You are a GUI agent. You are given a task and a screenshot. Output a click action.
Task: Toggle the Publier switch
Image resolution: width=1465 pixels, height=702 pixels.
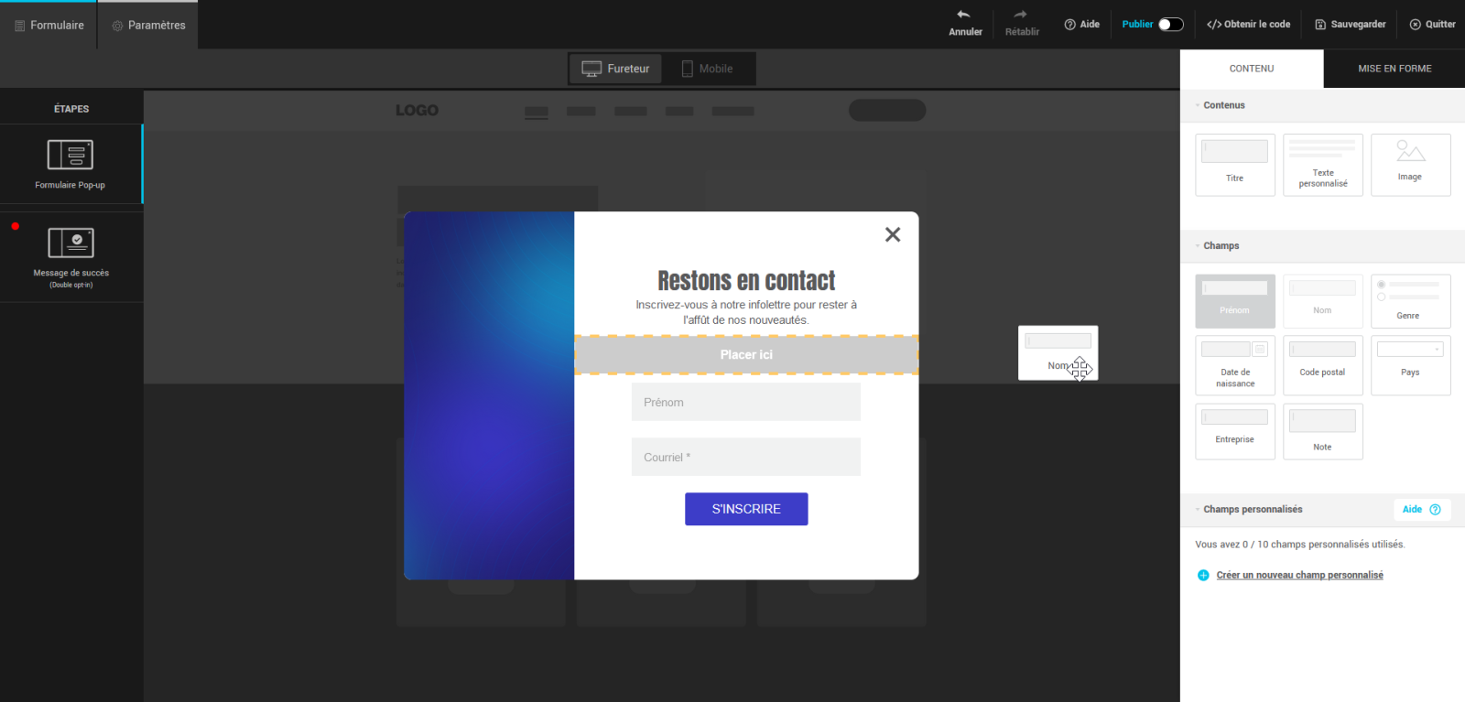pyautogui.click(x=1170, y=25)
